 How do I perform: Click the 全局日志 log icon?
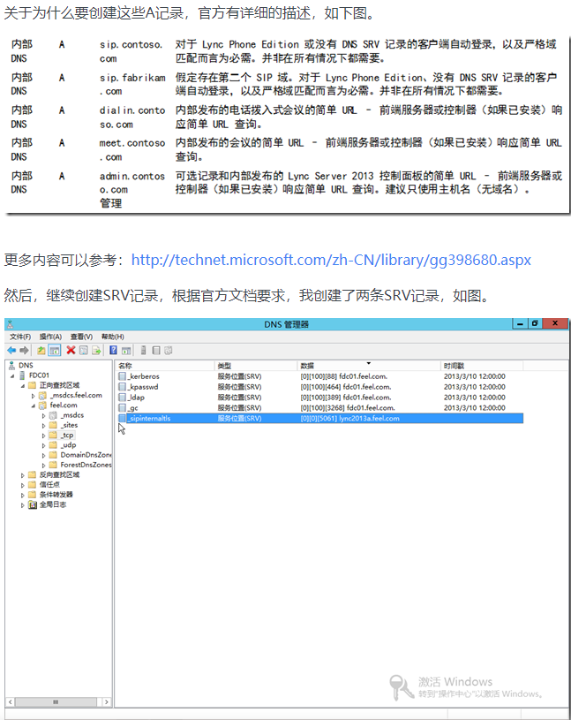33,504
